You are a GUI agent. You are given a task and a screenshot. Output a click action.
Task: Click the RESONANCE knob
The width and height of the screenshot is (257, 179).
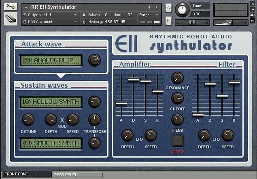tap(177, 78)
